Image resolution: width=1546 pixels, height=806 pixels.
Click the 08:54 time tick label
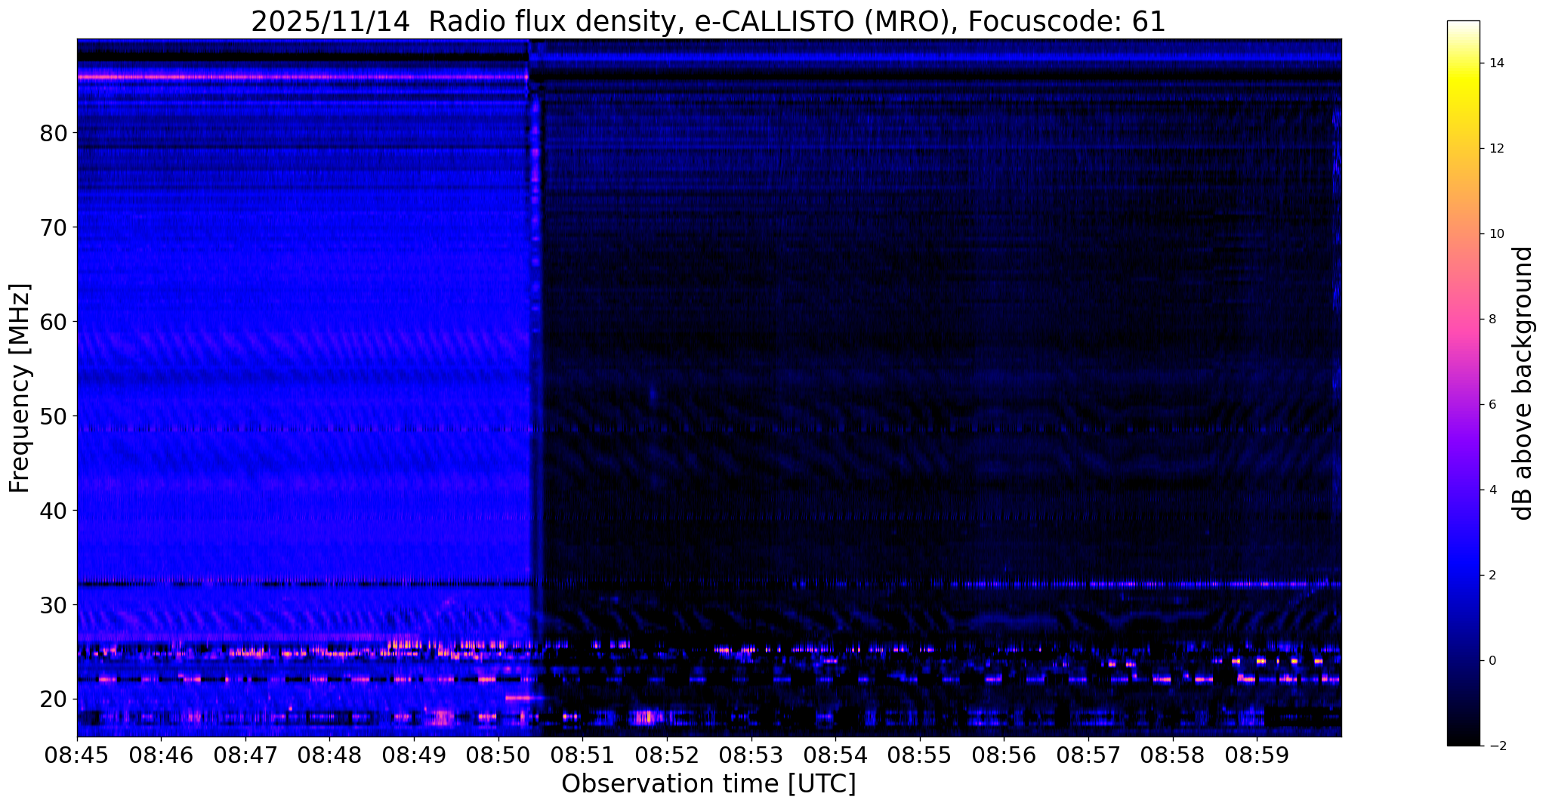[835, 755]
